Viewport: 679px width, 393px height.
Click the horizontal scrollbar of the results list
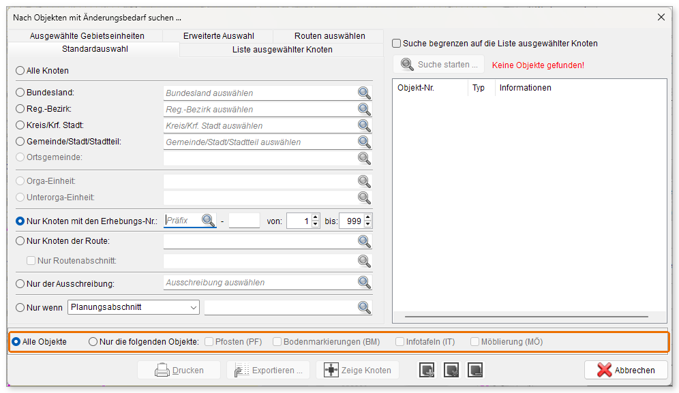point(526,317)
